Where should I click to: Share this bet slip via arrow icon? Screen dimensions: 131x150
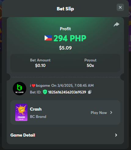116,24
